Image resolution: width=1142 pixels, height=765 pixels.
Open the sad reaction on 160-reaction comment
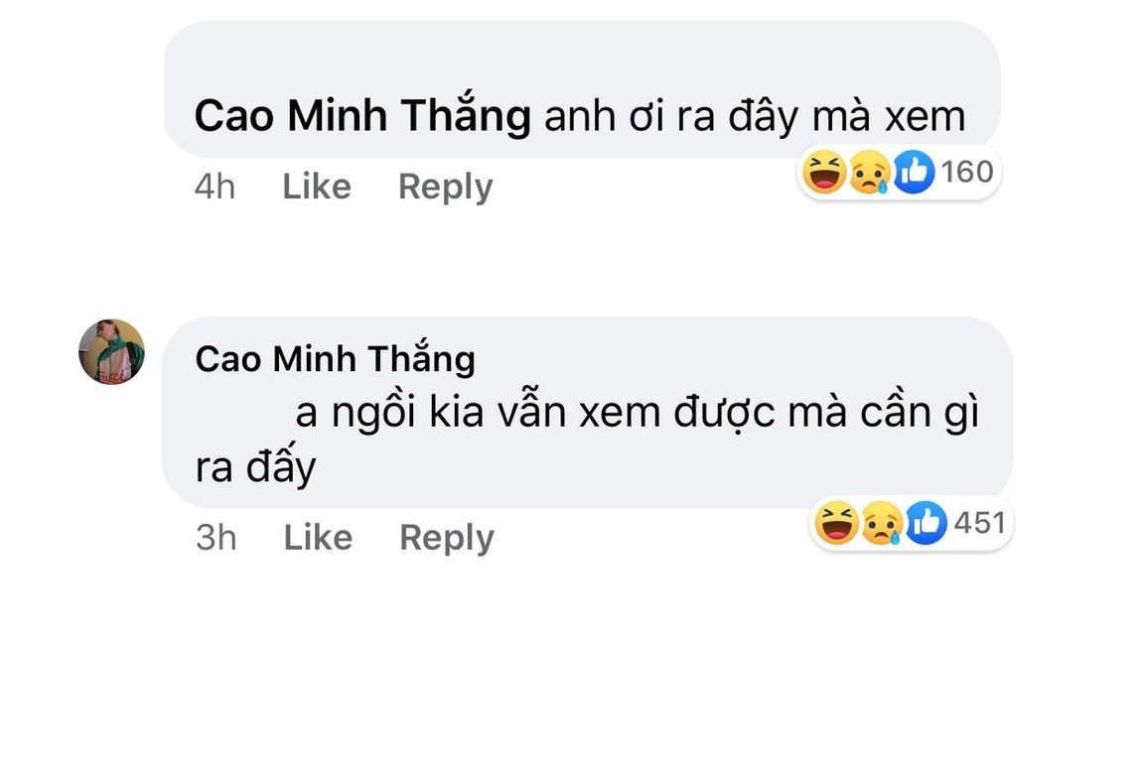coord(870,172)
